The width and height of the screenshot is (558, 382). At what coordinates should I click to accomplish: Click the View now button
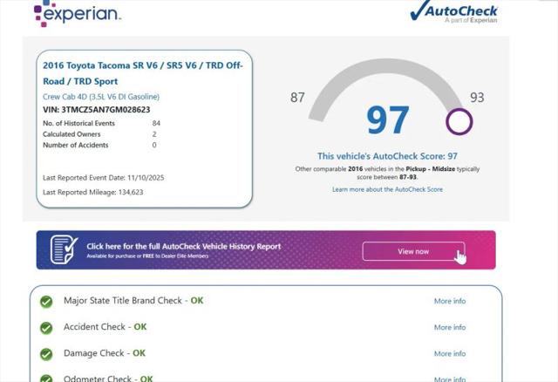413,251
